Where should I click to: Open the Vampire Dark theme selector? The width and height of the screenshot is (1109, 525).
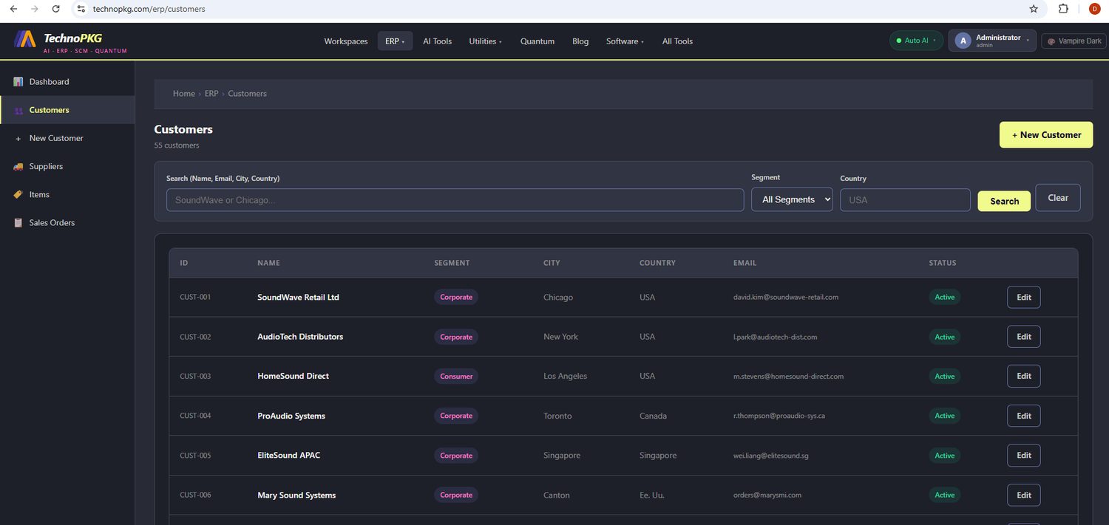point(1073,41)
